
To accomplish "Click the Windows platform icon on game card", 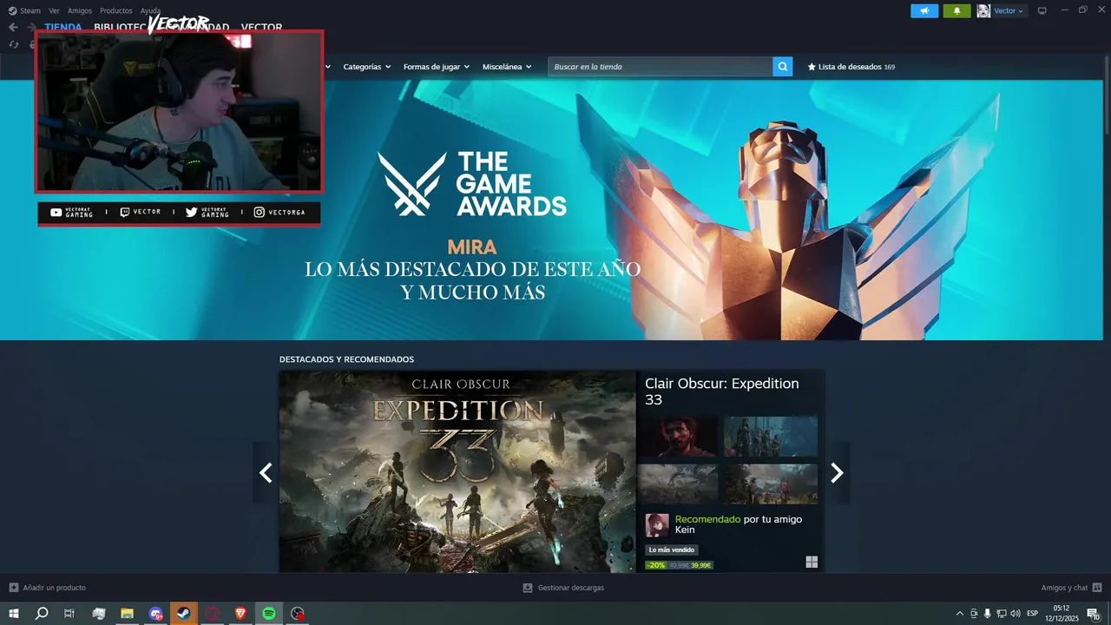I will tap(812, 562).
